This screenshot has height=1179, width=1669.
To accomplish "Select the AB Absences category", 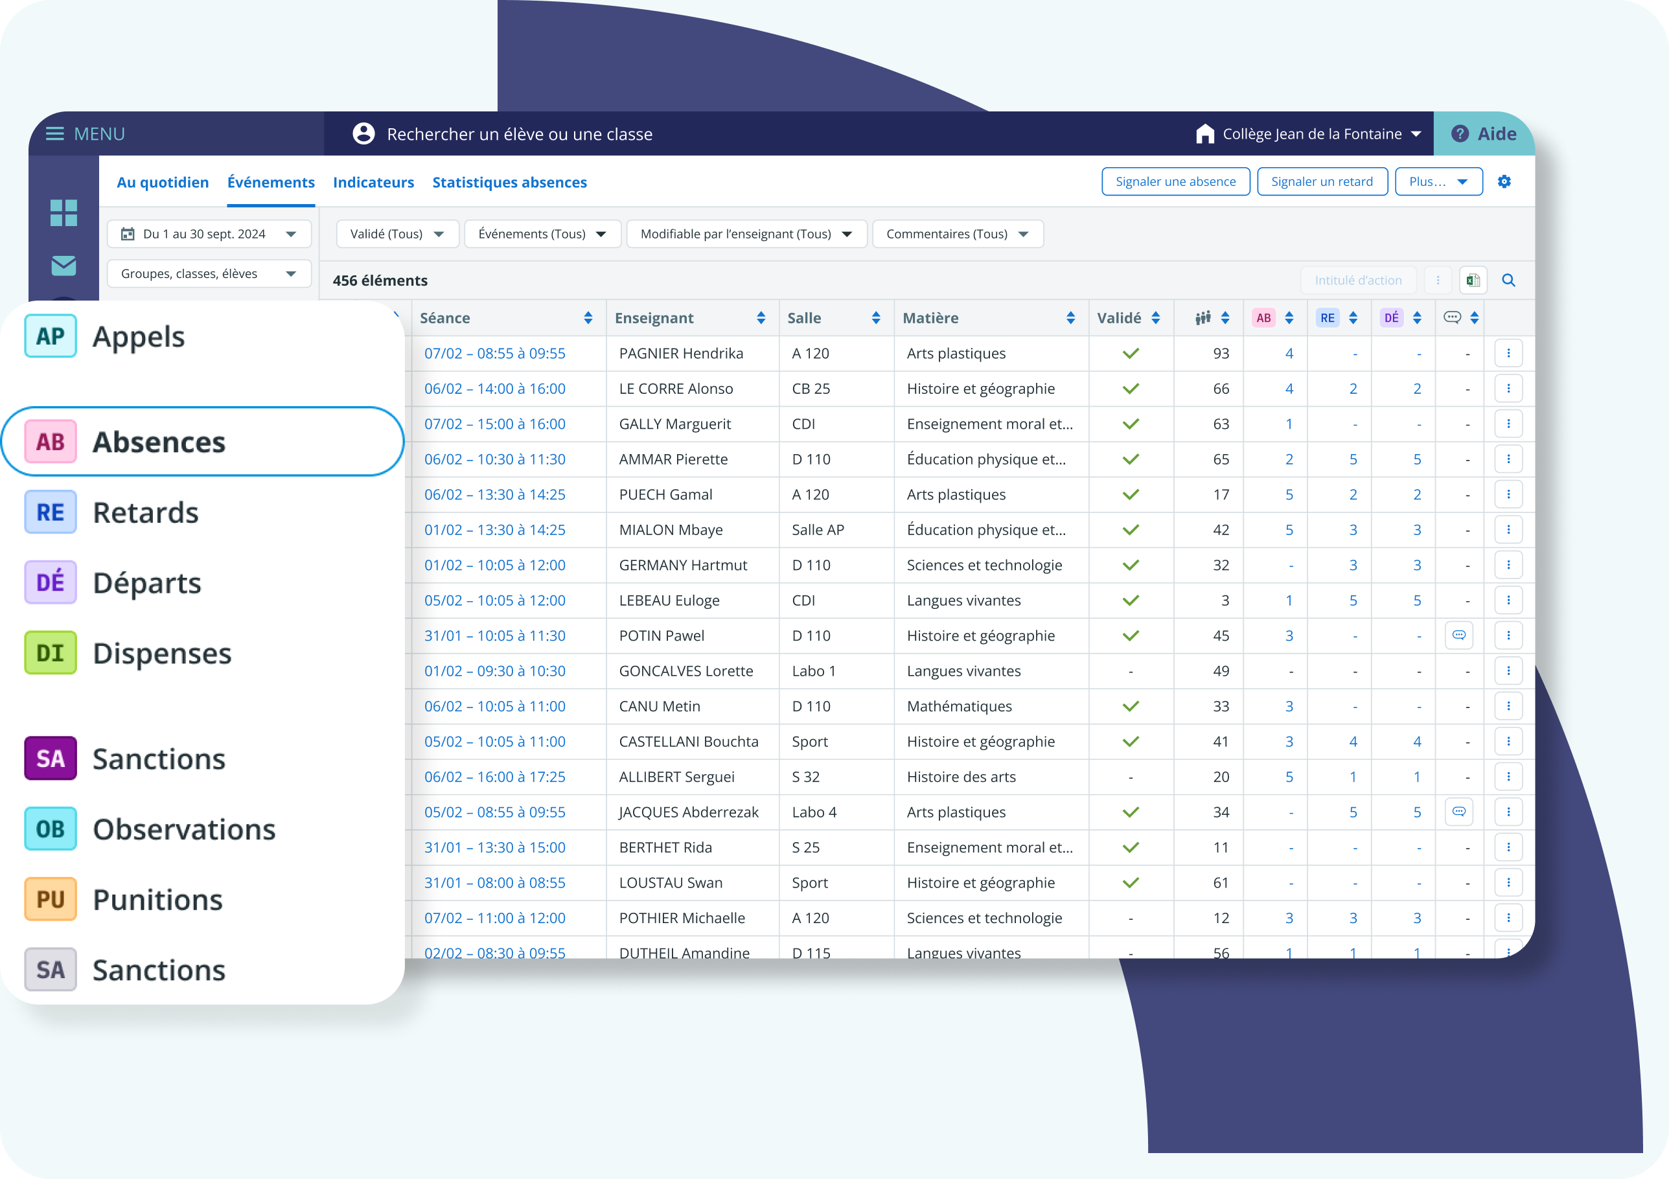I will pyautogui.click(x=203, y=442).
